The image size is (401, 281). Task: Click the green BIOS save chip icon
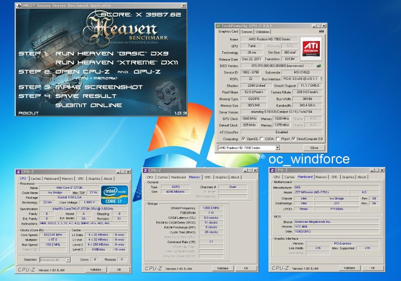[319, 66]
